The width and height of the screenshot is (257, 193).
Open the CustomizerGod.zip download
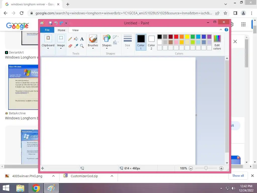[x=84, y=176]
